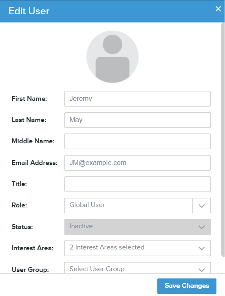
Task: Open the Inactive Status dropdown
Action: pos(137,227)
